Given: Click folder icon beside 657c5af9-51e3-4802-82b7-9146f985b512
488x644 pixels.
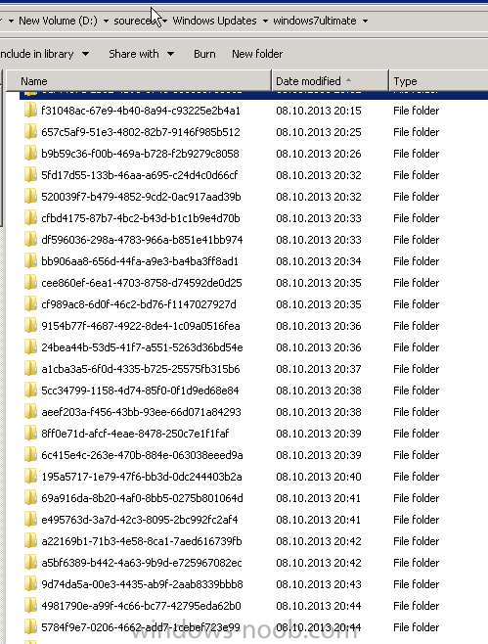Looking at the screenshot, I should pos(30,132).
